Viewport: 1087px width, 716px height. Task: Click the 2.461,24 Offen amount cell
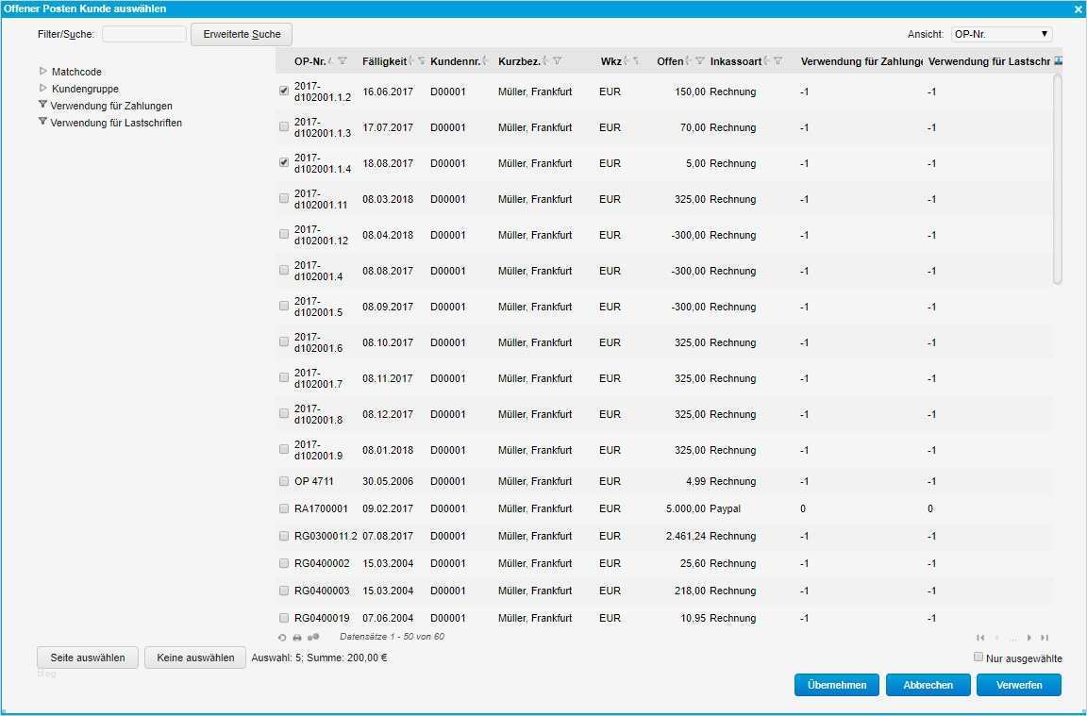click(x=686, y=536)
